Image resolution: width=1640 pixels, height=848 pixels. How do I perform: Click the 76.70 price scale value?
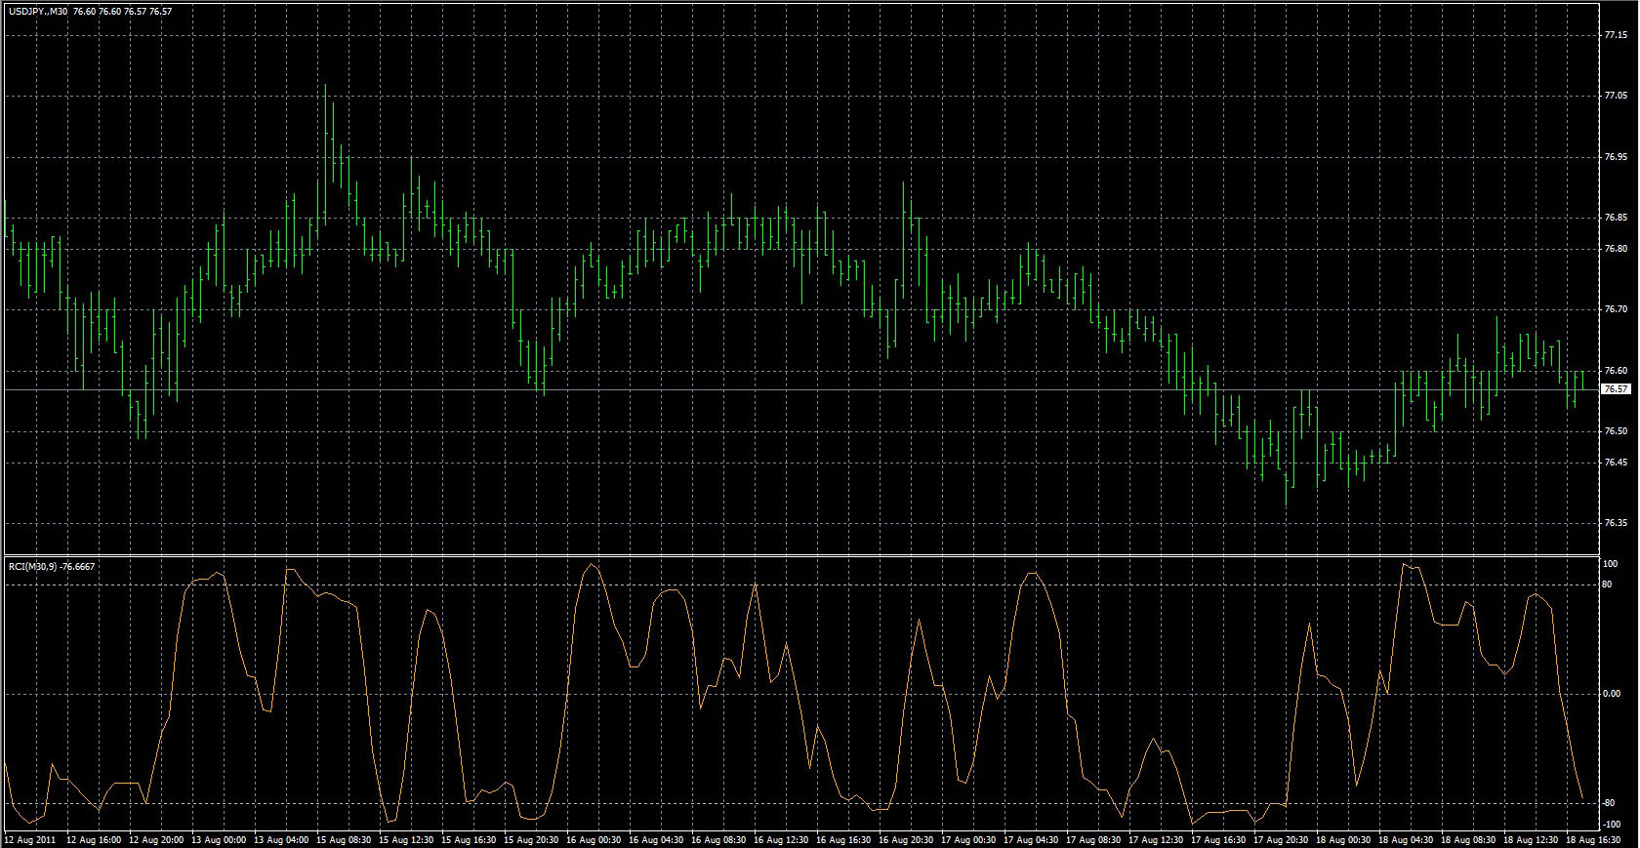(1616, 309)
